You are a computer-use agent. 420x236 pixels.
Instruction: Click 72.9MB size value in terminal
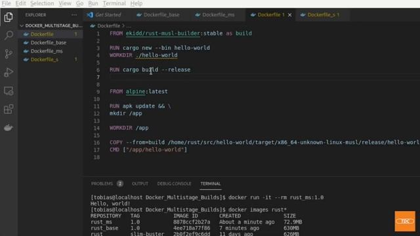coord(293,222)
